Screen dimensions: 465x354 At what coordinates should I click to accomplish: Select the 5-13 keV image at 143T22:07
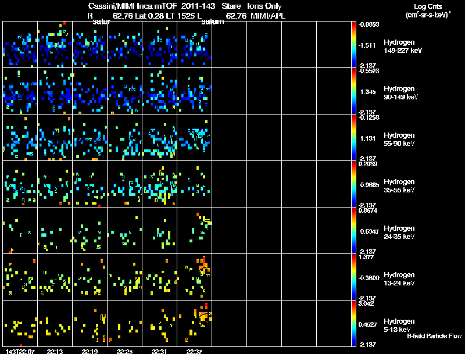(x=20, y=323)
